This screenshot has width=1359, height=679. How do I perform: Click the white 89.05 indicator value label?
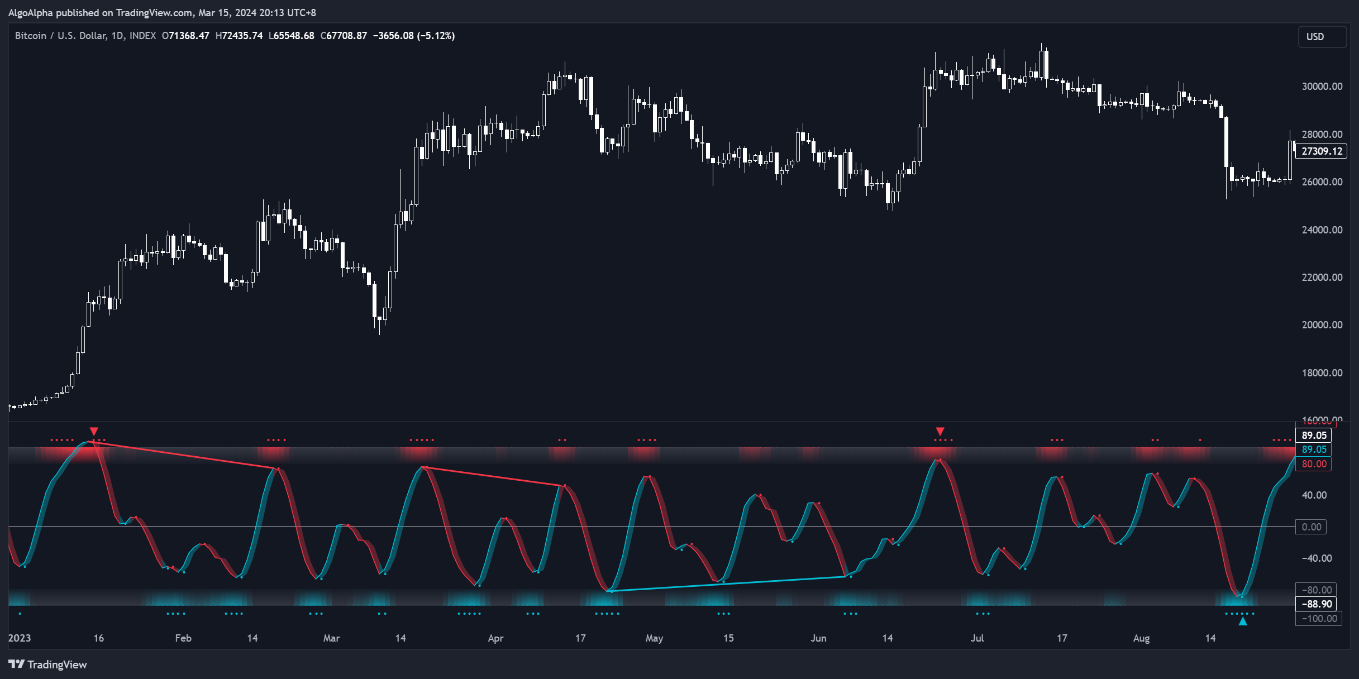pyautogui.click(x=1314, y=436)
